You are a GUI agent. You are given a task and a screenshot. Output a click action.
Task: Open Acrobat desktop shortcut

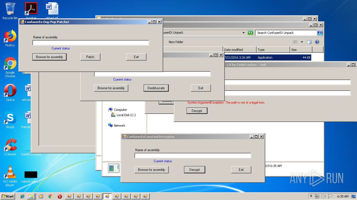pyautogui.click(x=31, y=11)
